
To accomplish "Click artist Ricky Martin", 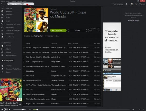I will 56,62.
